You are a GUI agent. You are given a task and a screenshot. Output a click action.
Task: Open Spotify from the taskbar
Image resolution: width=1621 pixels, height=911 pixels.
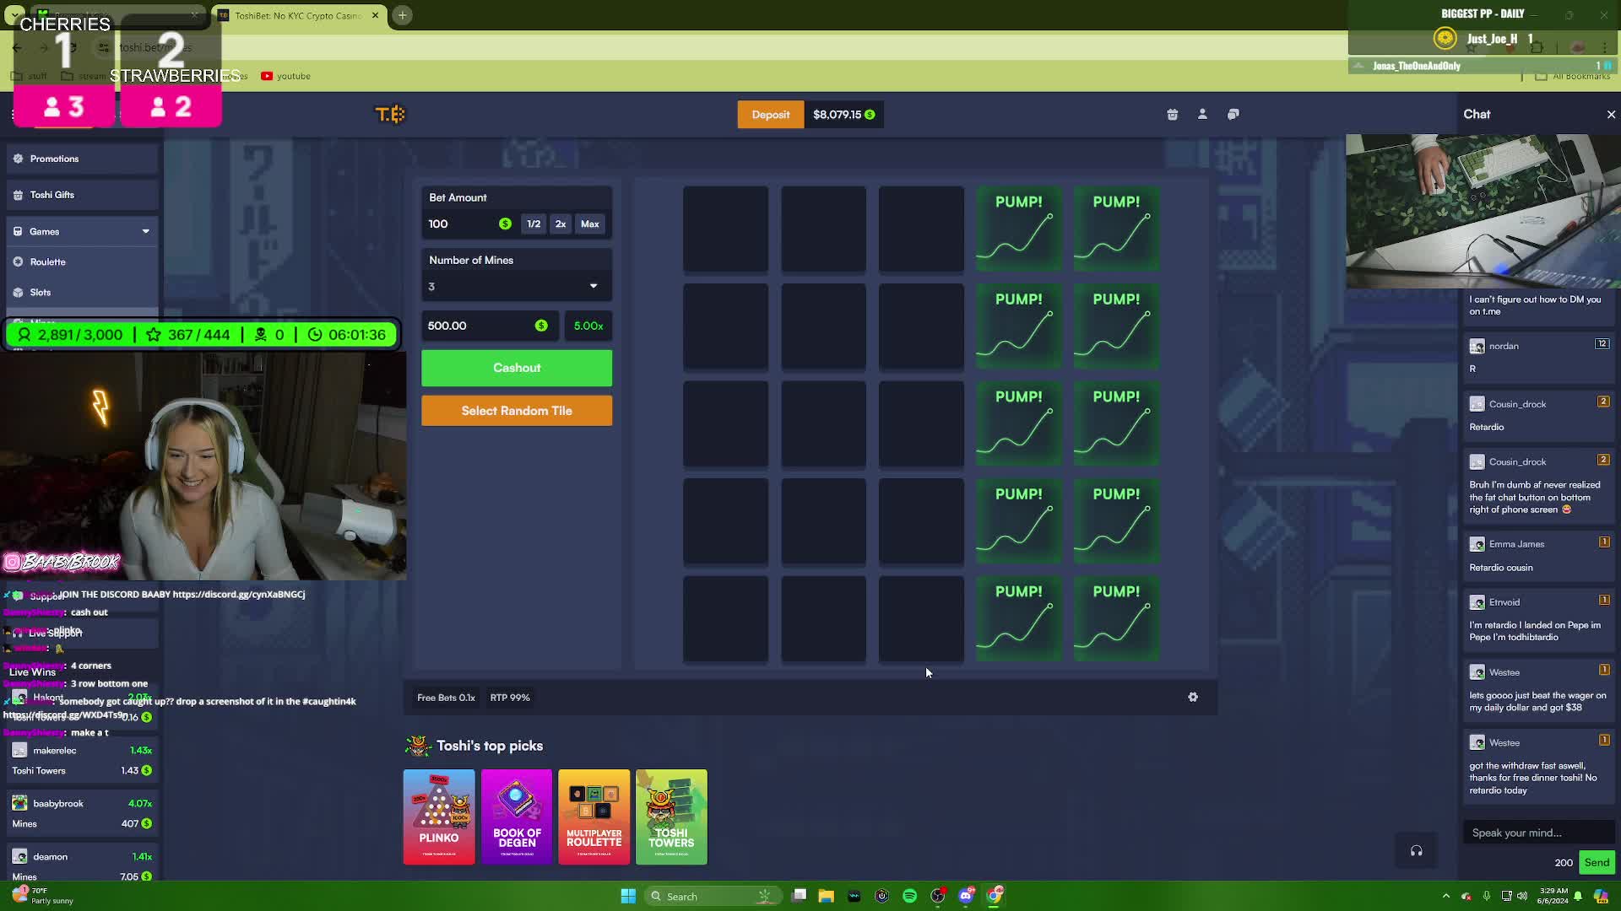[x=909, y=896]
